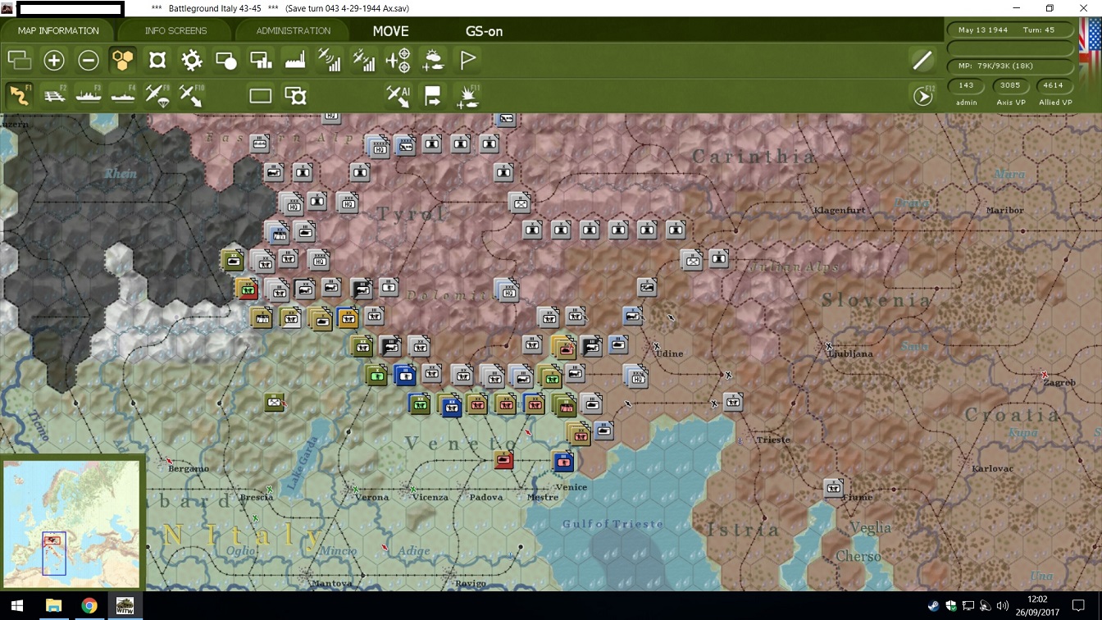
Task: Select the lone unit counter northwest of Lake Garda
Action: (x=275, y=402)
